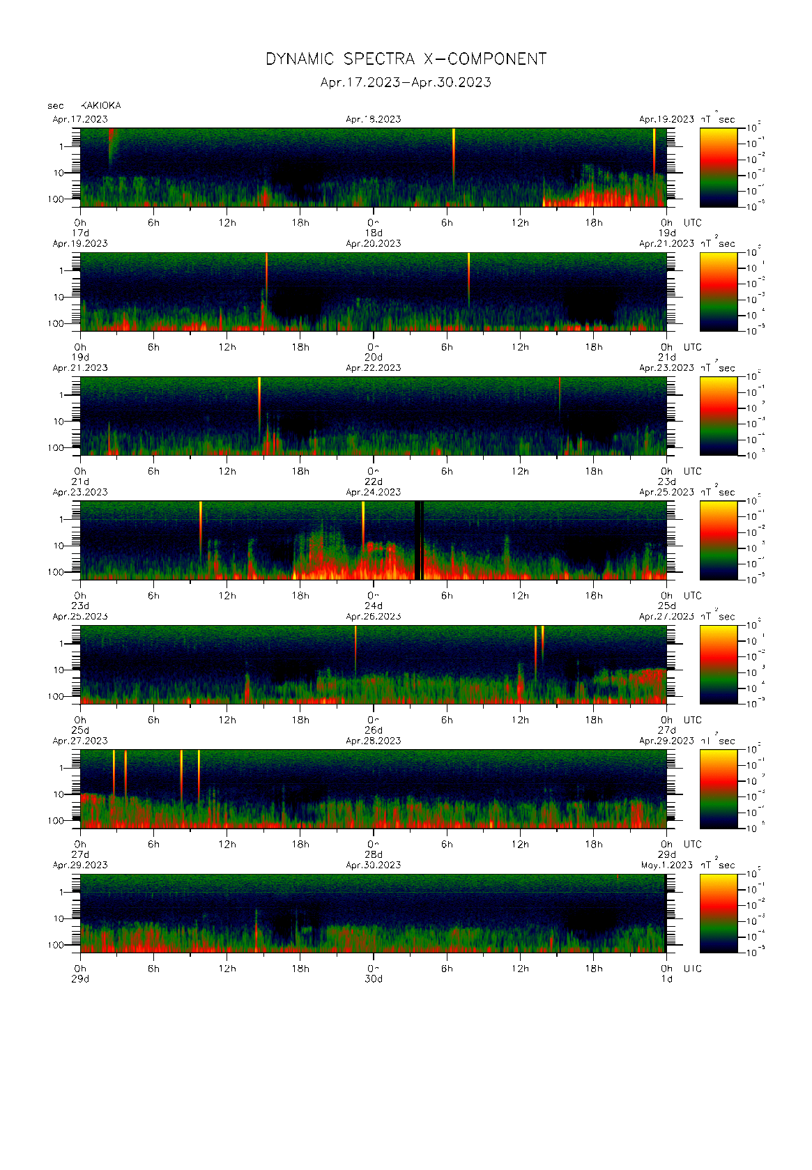
Task: Click the "sec" axis unit label beside KAKIOKA
Action: coord(56,106)
